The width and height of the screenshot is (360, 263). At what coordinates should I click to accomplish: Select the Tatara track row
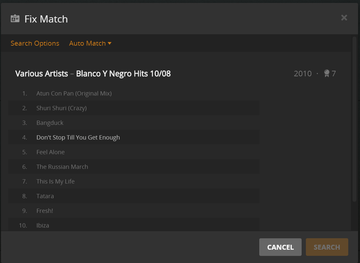[45, 196]
